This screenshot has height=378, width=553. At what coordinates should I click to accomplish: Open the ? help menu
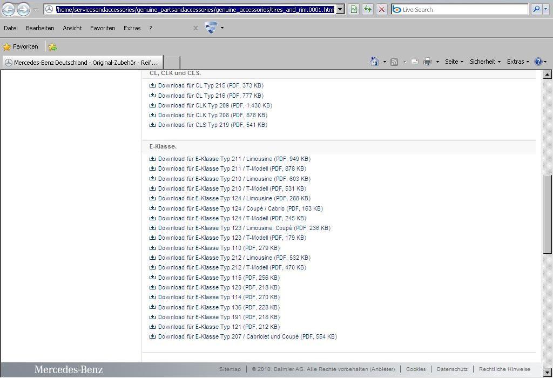pyautogui.click(x=151, y=28)
